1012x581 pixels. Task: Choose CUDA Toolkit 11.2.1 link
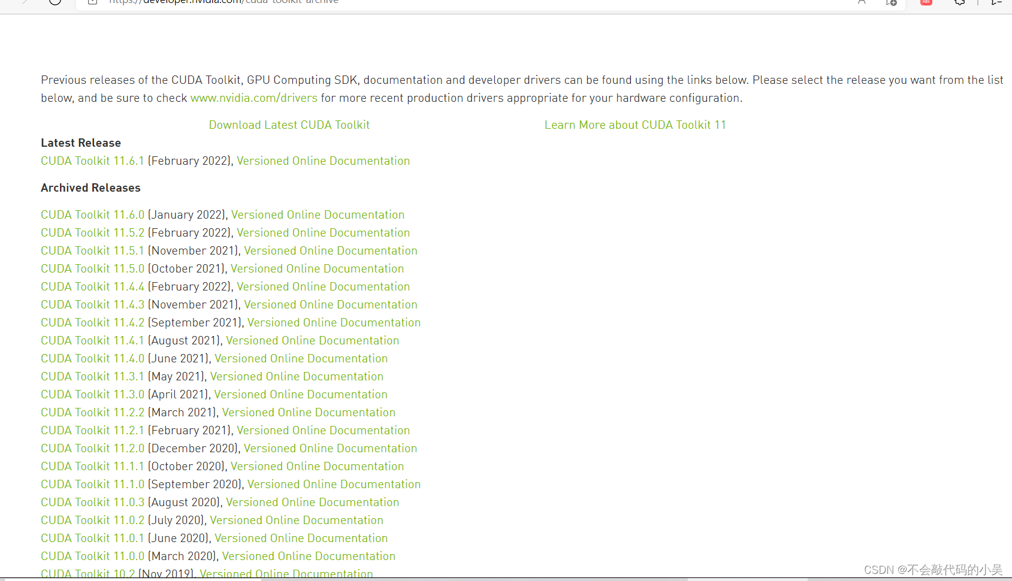93,431
